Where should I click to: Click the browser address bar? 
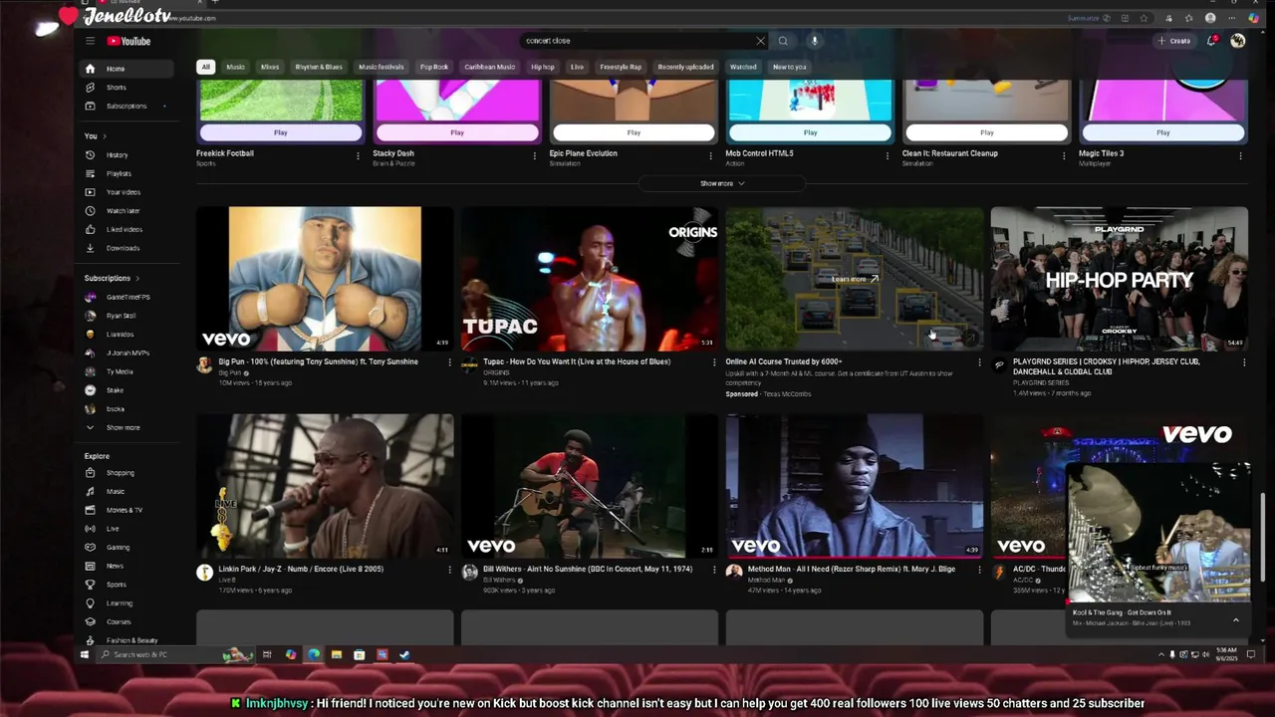point(598,18)
